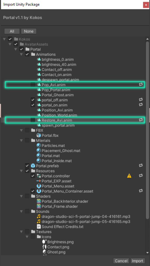Click the music note icon for portal-jump-04 mp3
Screen dimensions: 150x266
pyautogui.click(x=39, y=217)
